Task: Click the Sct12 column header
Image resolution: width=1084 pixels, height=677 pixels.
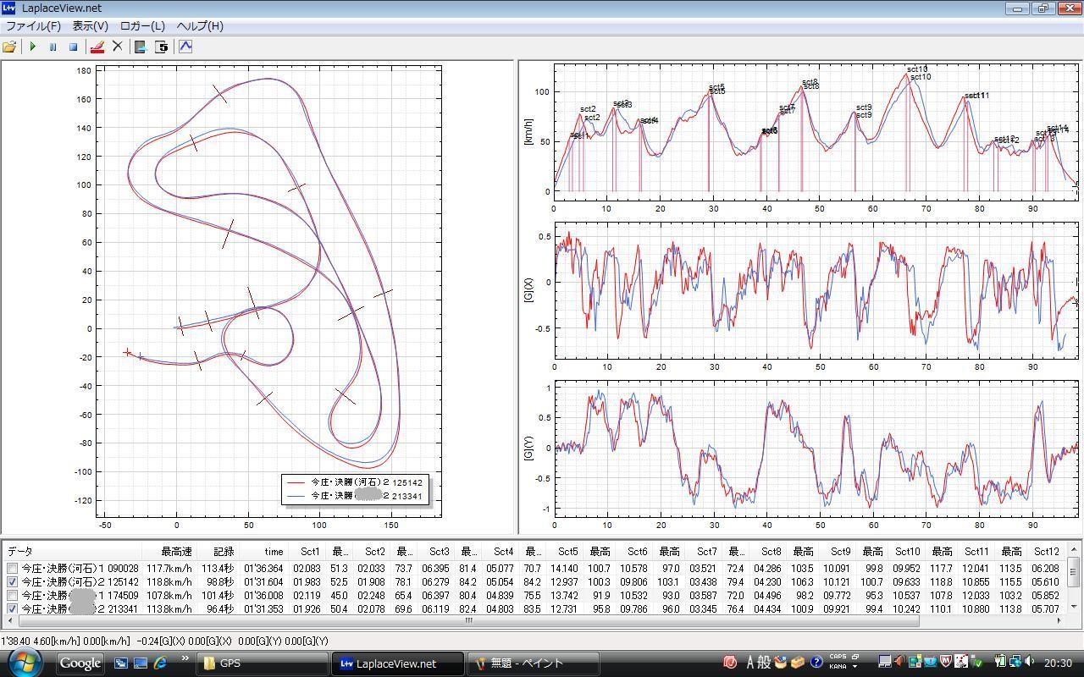Action: [x=1046, y=551]
